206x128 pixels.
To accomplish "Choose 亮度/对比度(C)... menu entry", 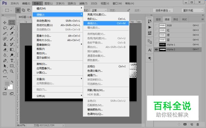I will pos(106,15).
